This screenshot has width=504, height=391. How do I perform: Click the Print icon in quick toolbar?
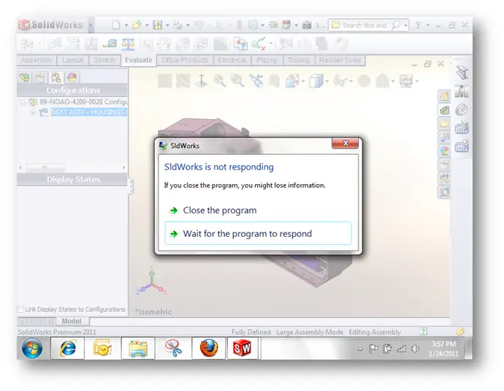[x=177, y=25]
